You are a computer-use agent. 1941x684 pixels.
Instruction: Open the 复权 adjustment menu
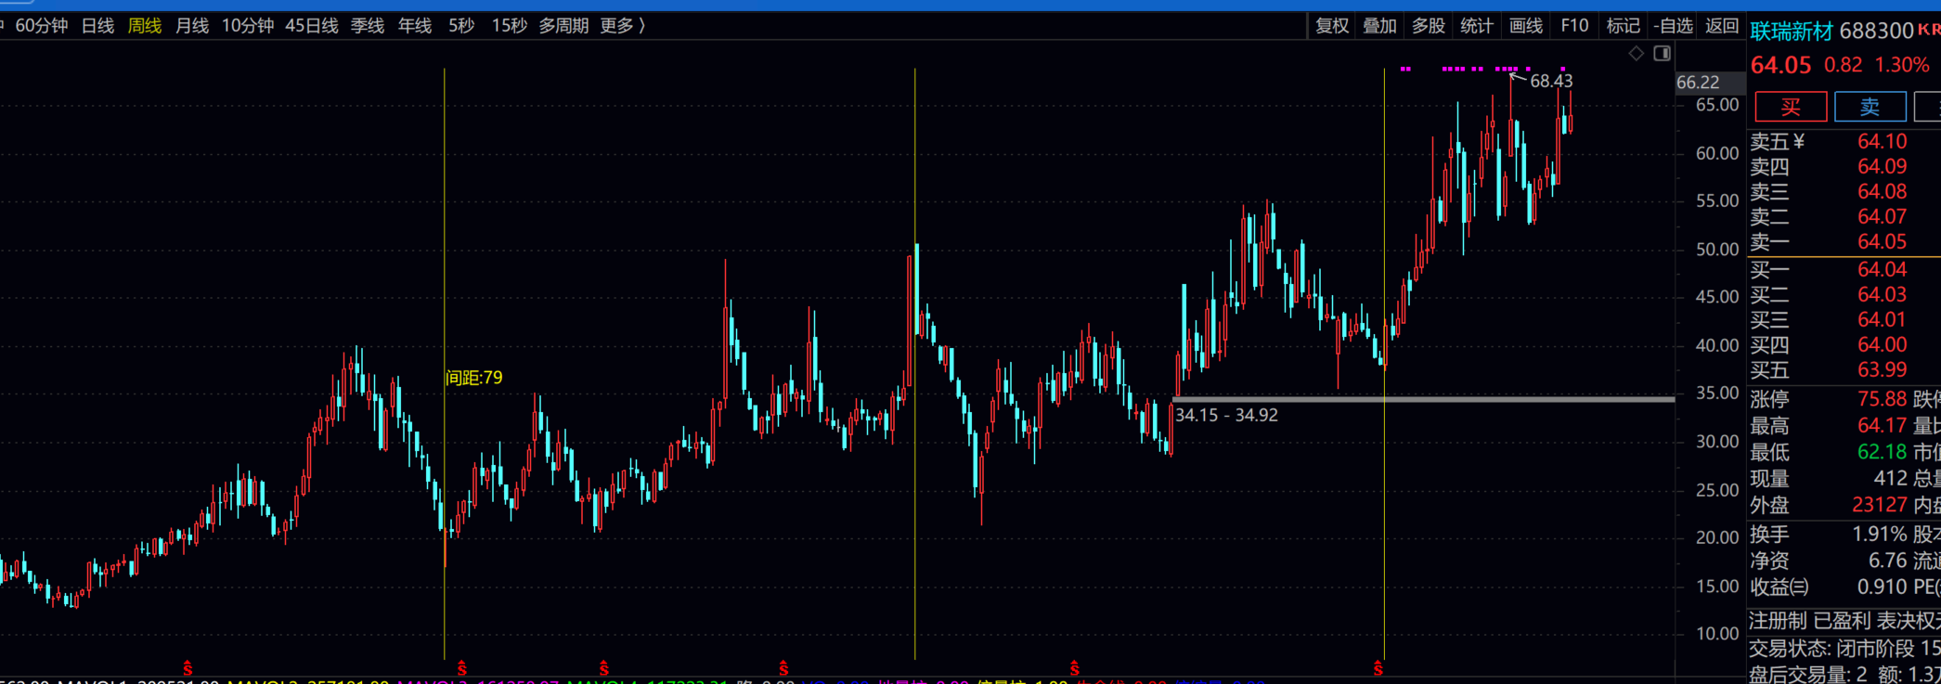click(x=1332, y=26)
